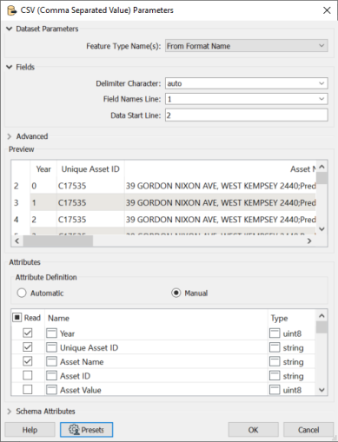Viewport: 338px width, 442px height.
Task: Click the string type of Asset Name
Action: 293,362
